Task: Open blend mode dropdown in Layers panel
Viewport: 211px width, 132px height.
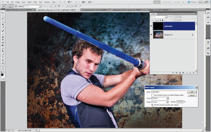Action: 166,17
